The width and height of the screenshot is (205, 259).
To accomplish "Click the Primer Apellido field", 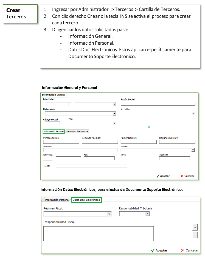I will [61, 142].
